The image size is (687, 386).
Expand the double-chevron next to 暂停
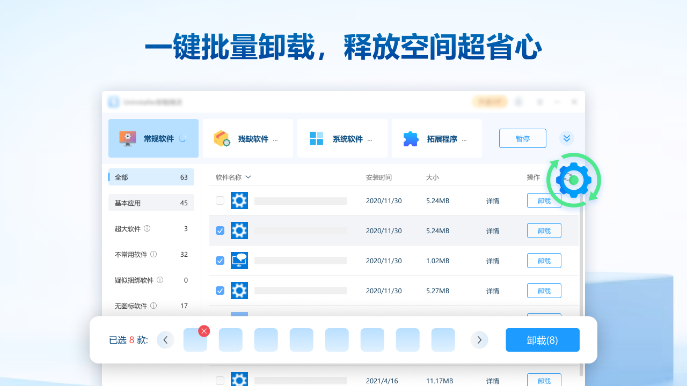pos(566,138)
